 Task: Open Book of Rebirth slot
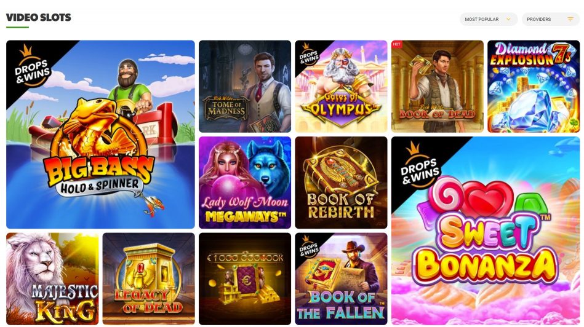(x=341, y=183)
